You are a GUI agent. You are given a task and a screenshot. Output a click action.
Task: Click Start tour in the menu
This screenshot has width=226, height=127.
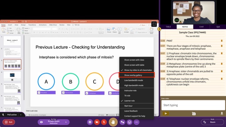137,106
